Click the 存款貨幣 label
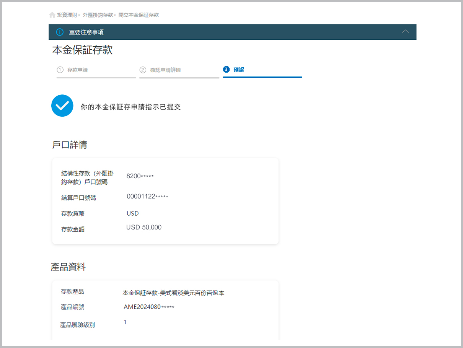The height and width of the screenshot is (348, 463). (x=73, y=213)
